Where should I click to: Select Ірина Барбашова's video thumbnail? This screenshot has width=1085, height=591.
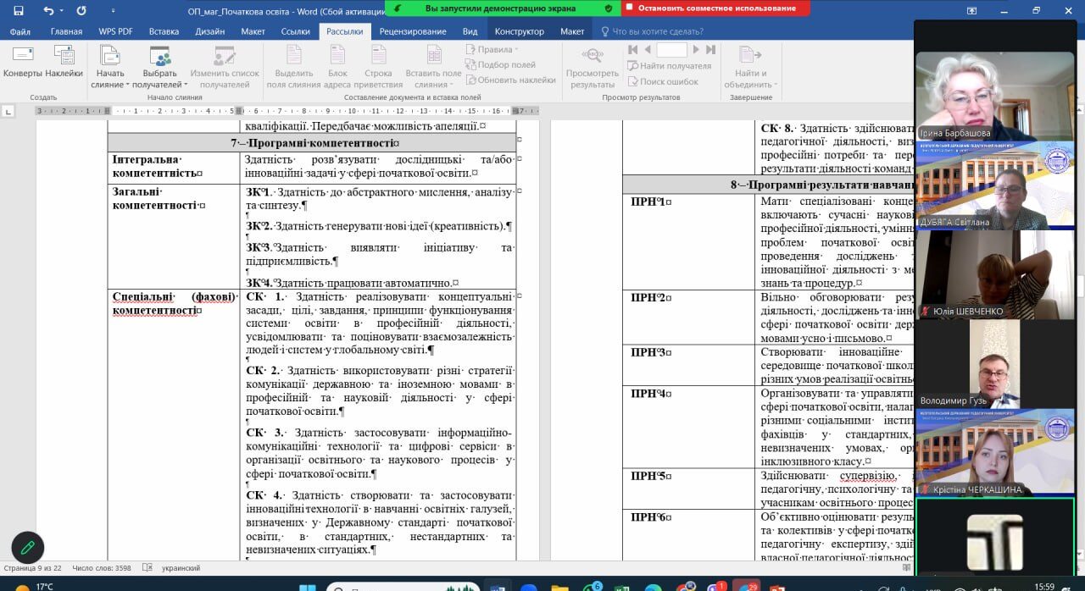click(994, 97)
